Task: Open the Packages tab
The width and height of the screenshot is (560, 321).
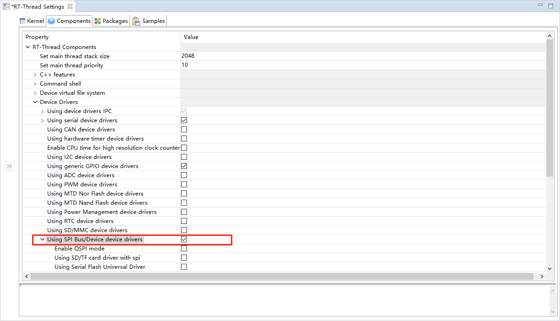Action: (x=111, y=21)
